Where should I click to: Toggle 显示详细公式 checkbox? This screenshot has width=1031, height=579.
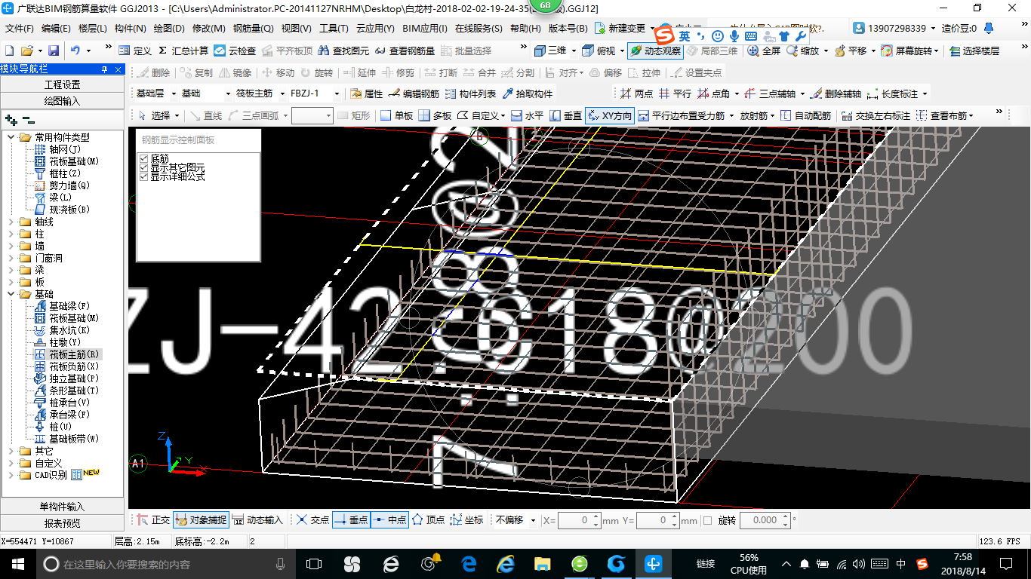click(143, 176)
